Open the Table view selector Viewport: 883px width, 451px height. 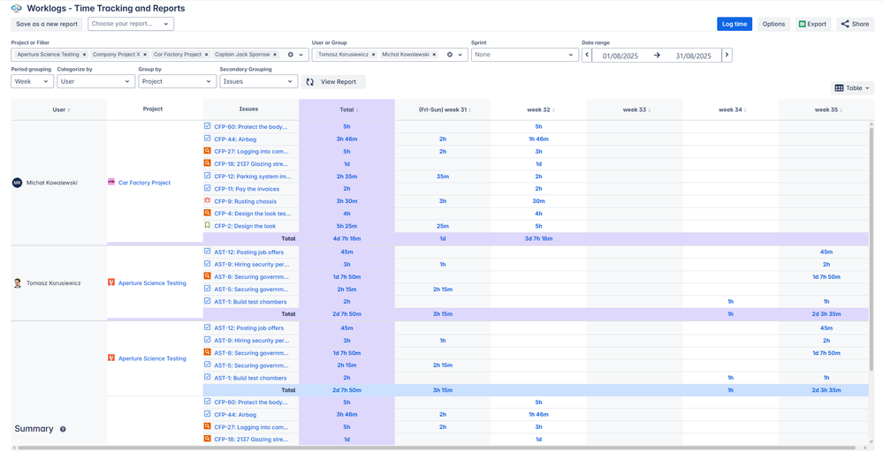[852, 88]
